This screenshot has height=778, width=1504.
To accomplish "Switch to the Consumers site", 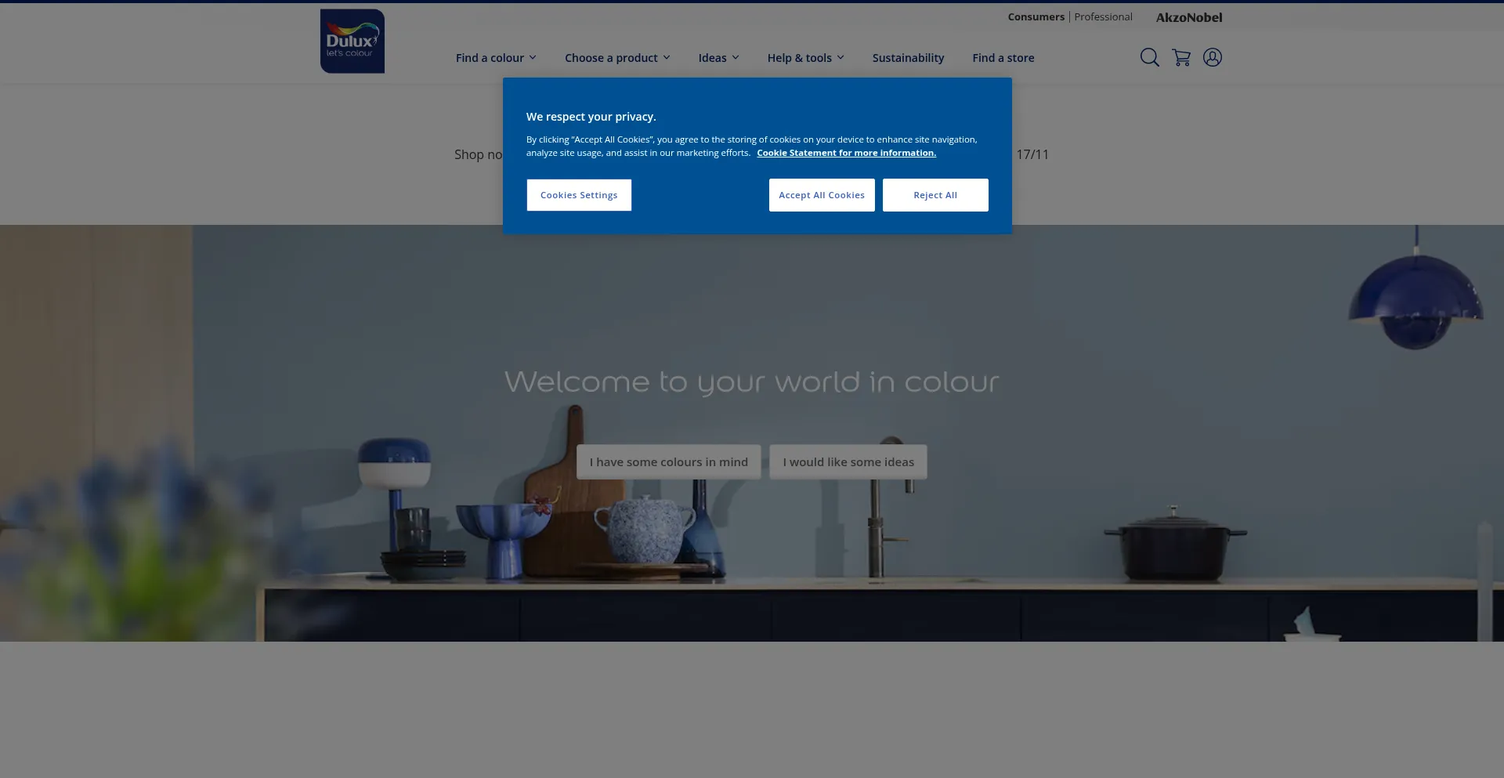I will coord(1036,17).
